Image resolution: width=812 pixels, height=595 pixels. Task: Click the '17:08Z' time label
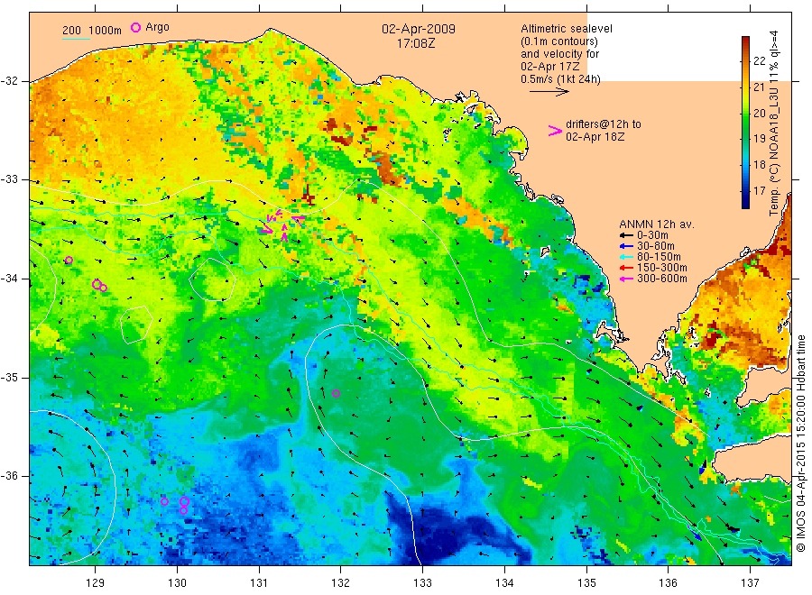pyautogui.click(x=416, y=43)
